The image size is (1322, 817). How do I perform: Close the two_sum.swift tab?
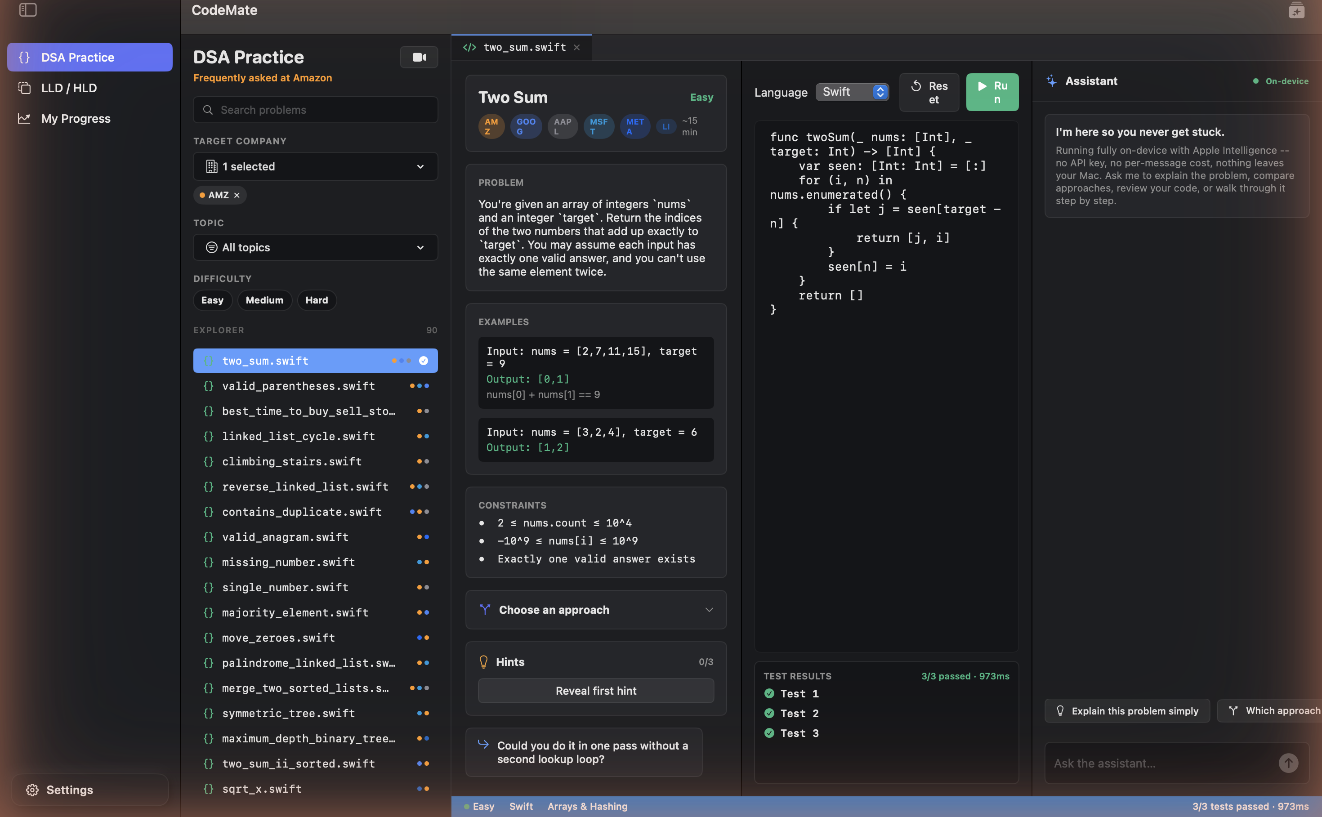coord(577,48)
